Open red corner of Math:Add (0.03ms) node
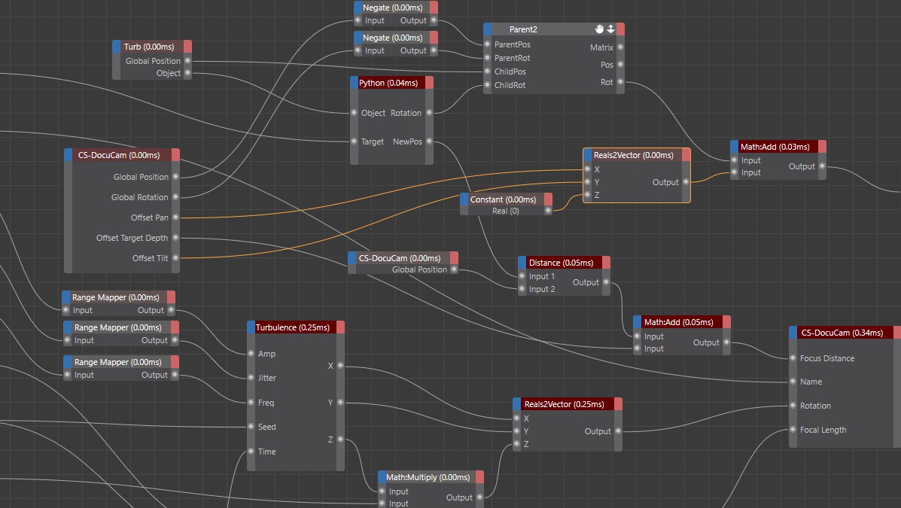Viewport: 901px width, 508px height. [x=822, y=147]
